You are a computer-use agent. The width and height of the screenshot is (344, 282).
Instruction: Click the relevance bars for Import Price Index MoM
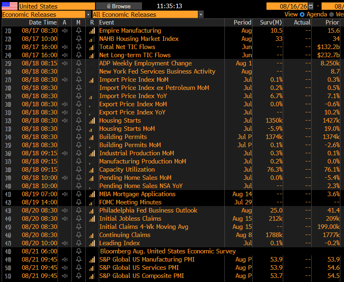pyautogui.click(x=92, y=80)
